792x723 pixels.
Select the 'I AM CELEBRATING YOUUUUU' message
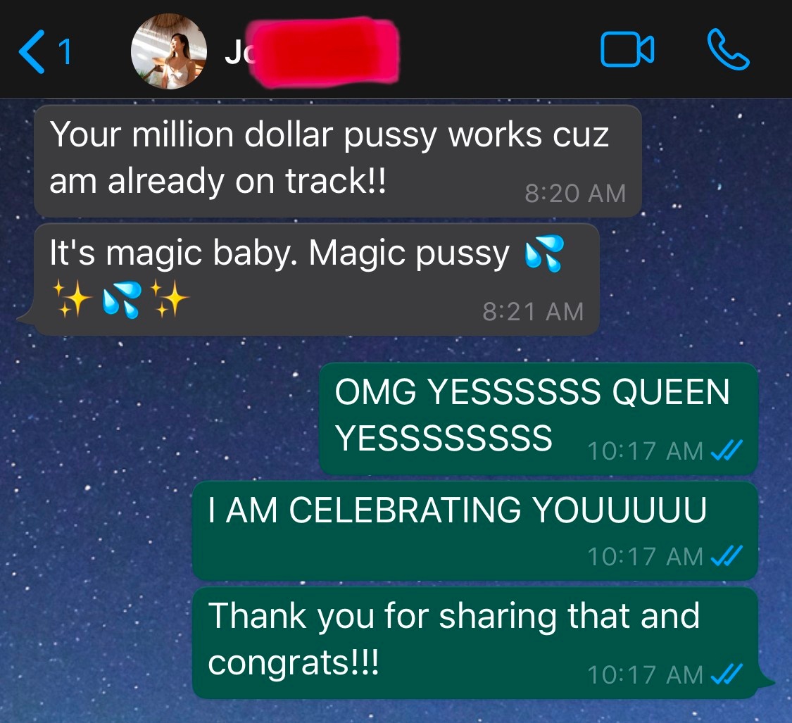pos(474,531)
